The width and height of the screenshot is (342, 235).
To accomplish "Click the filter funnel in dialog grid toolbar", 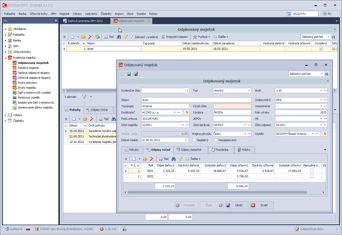I will click(x=180, y=159).
